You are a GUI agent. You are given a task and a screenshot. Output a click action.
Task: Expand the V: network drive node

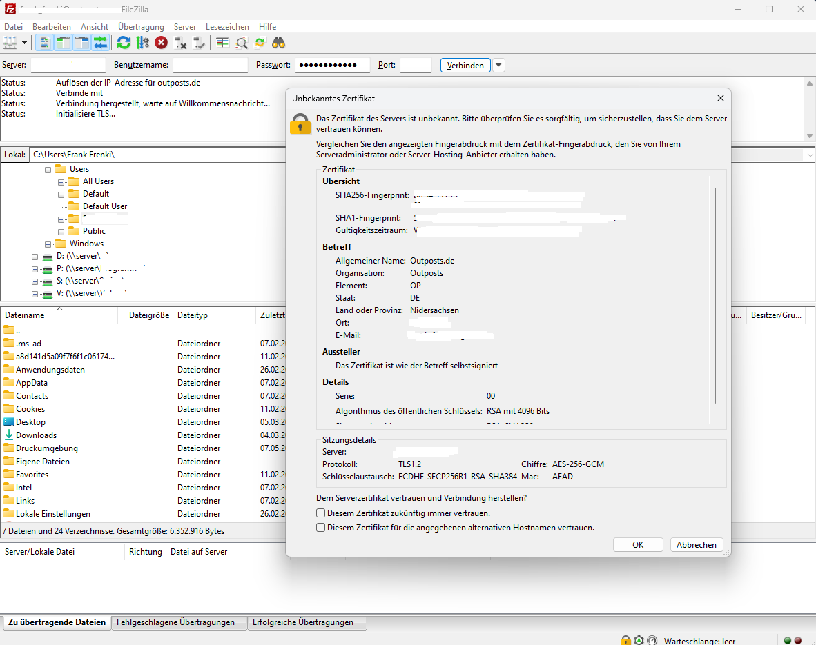click(35, 294)
